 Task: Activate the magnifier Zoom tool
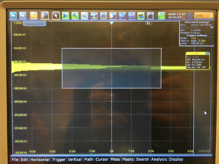click(75, 15)
